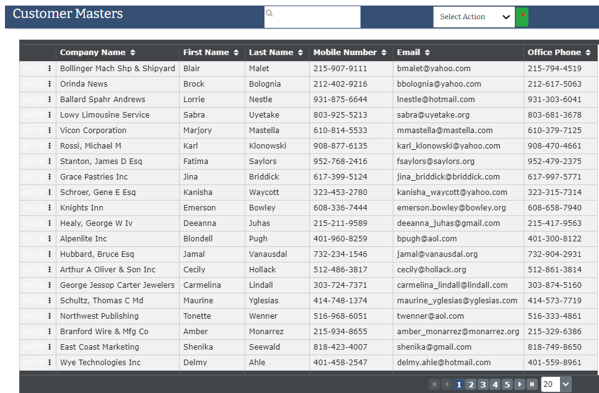Click edit pencil icon for Ballard Spahr Andrews
The height and width of the screenshot is (393, 599).
coord(34,100)
